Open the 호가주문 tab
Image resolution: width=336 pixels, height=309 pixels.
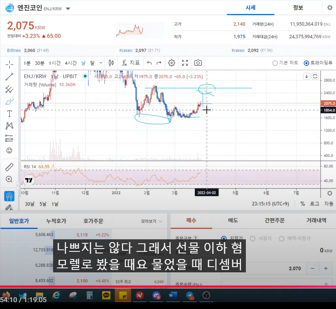pos(93,221)
